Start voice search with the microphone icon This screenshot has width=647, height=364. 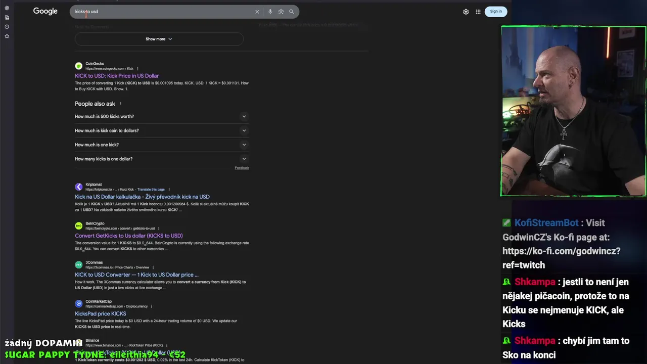pyautogui.click(x=270, y=12)
